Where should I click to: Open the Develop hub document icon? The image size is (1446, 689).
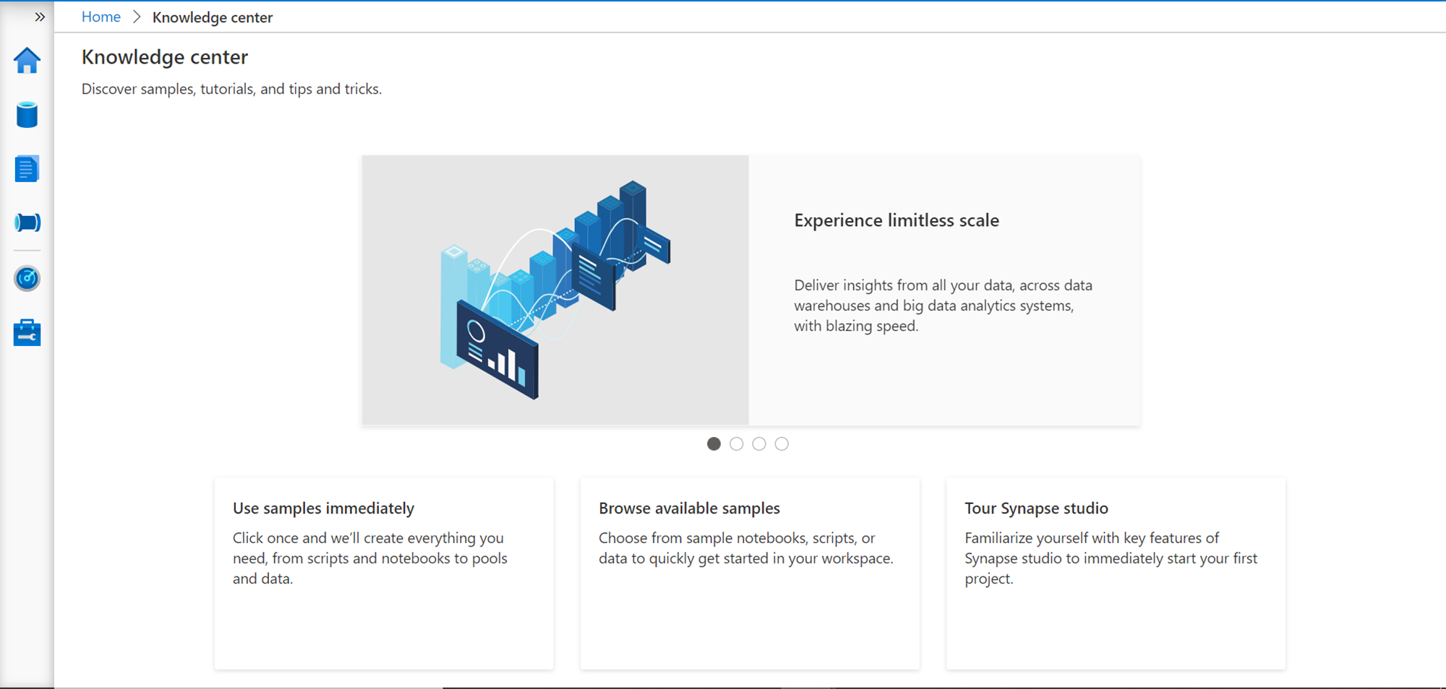click(x=27, y=169)
